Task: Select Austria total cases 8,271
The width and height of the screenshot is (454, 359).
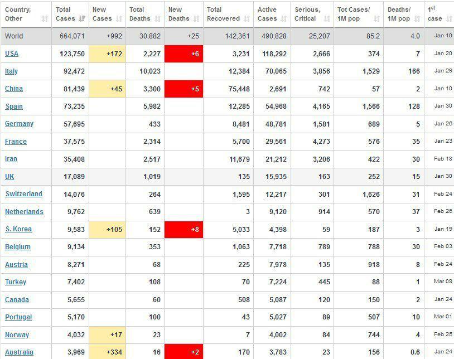Action: [76, 265]
